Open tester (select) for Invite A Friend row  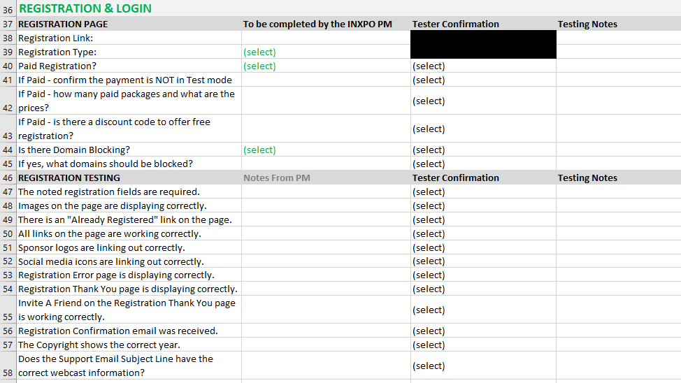429,310
